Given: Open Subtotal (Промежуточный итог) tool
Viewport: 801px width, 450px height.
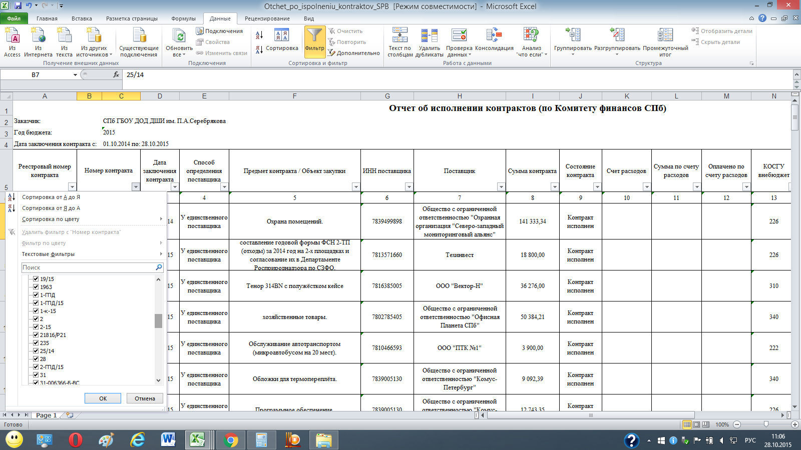Looking at the screenshot, I should pyautogui.click(x=665, y=42).
